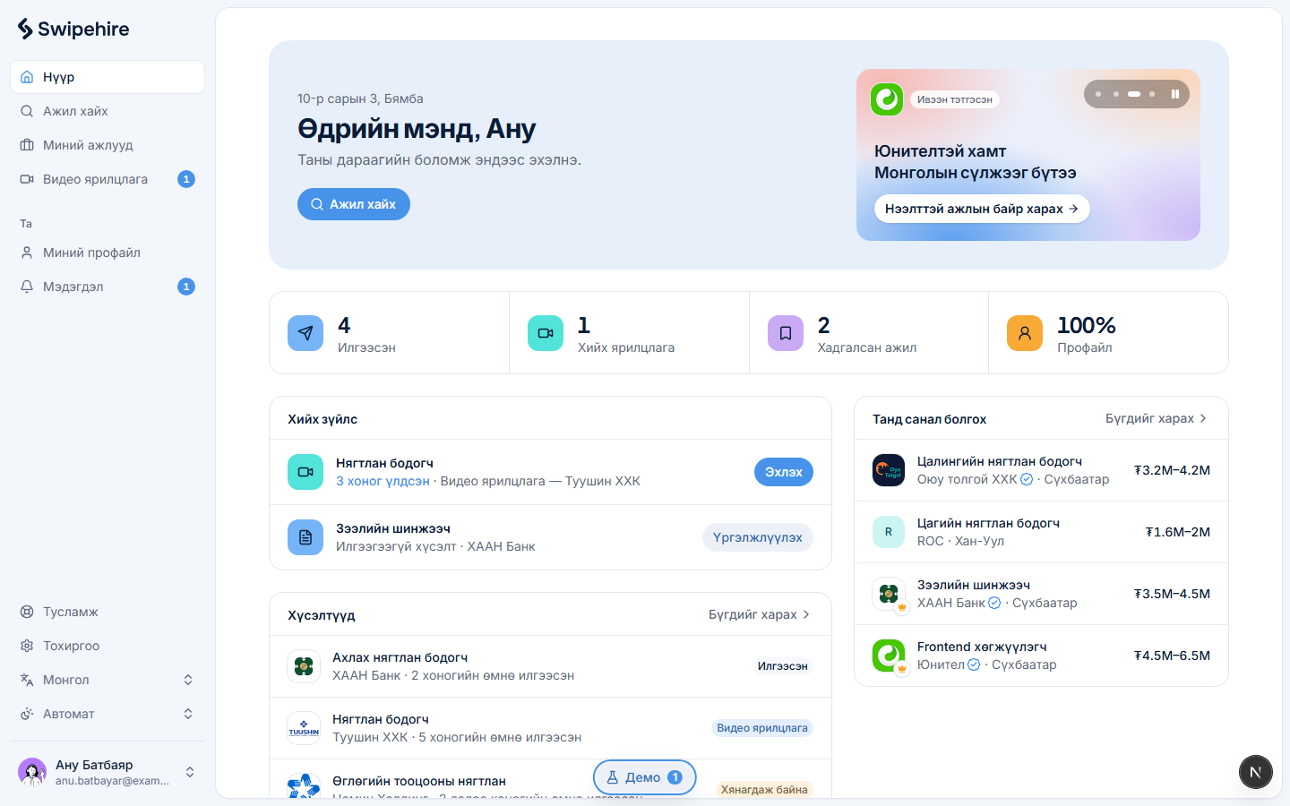Open the Next.js dev tools badge
Viewport: 1290px width, 806px height.
[1256, 772]
